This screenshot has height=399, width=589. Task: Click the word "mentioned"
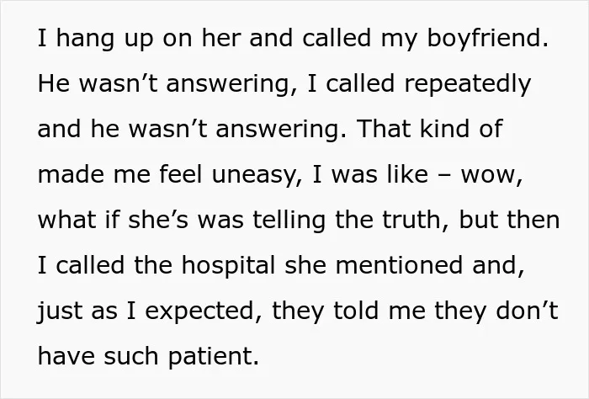coord(399,266)
